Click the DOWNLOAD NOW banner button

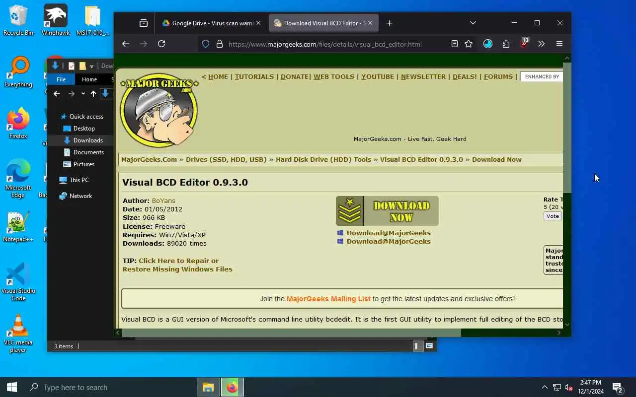387,211
